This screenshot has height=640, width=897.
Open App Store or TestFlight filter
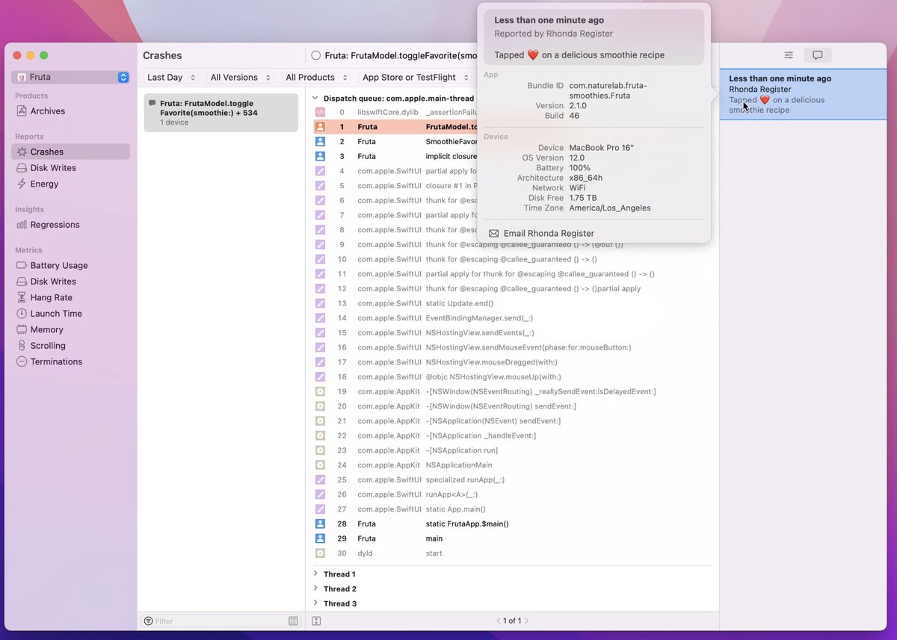coord(414,78)
